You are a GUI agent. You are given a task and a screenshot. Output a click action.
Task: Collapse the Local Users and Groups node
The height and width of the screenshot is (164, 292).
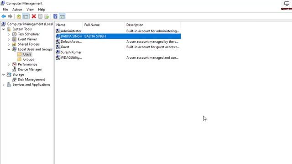9,49
